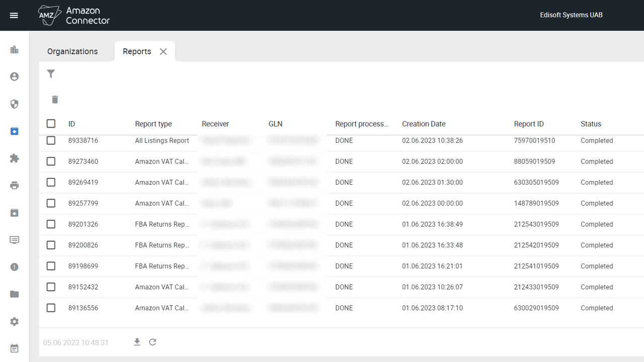Select checkbox for row 89201326
This screenshot has height=362, width=644.
[x=51, y=224]
